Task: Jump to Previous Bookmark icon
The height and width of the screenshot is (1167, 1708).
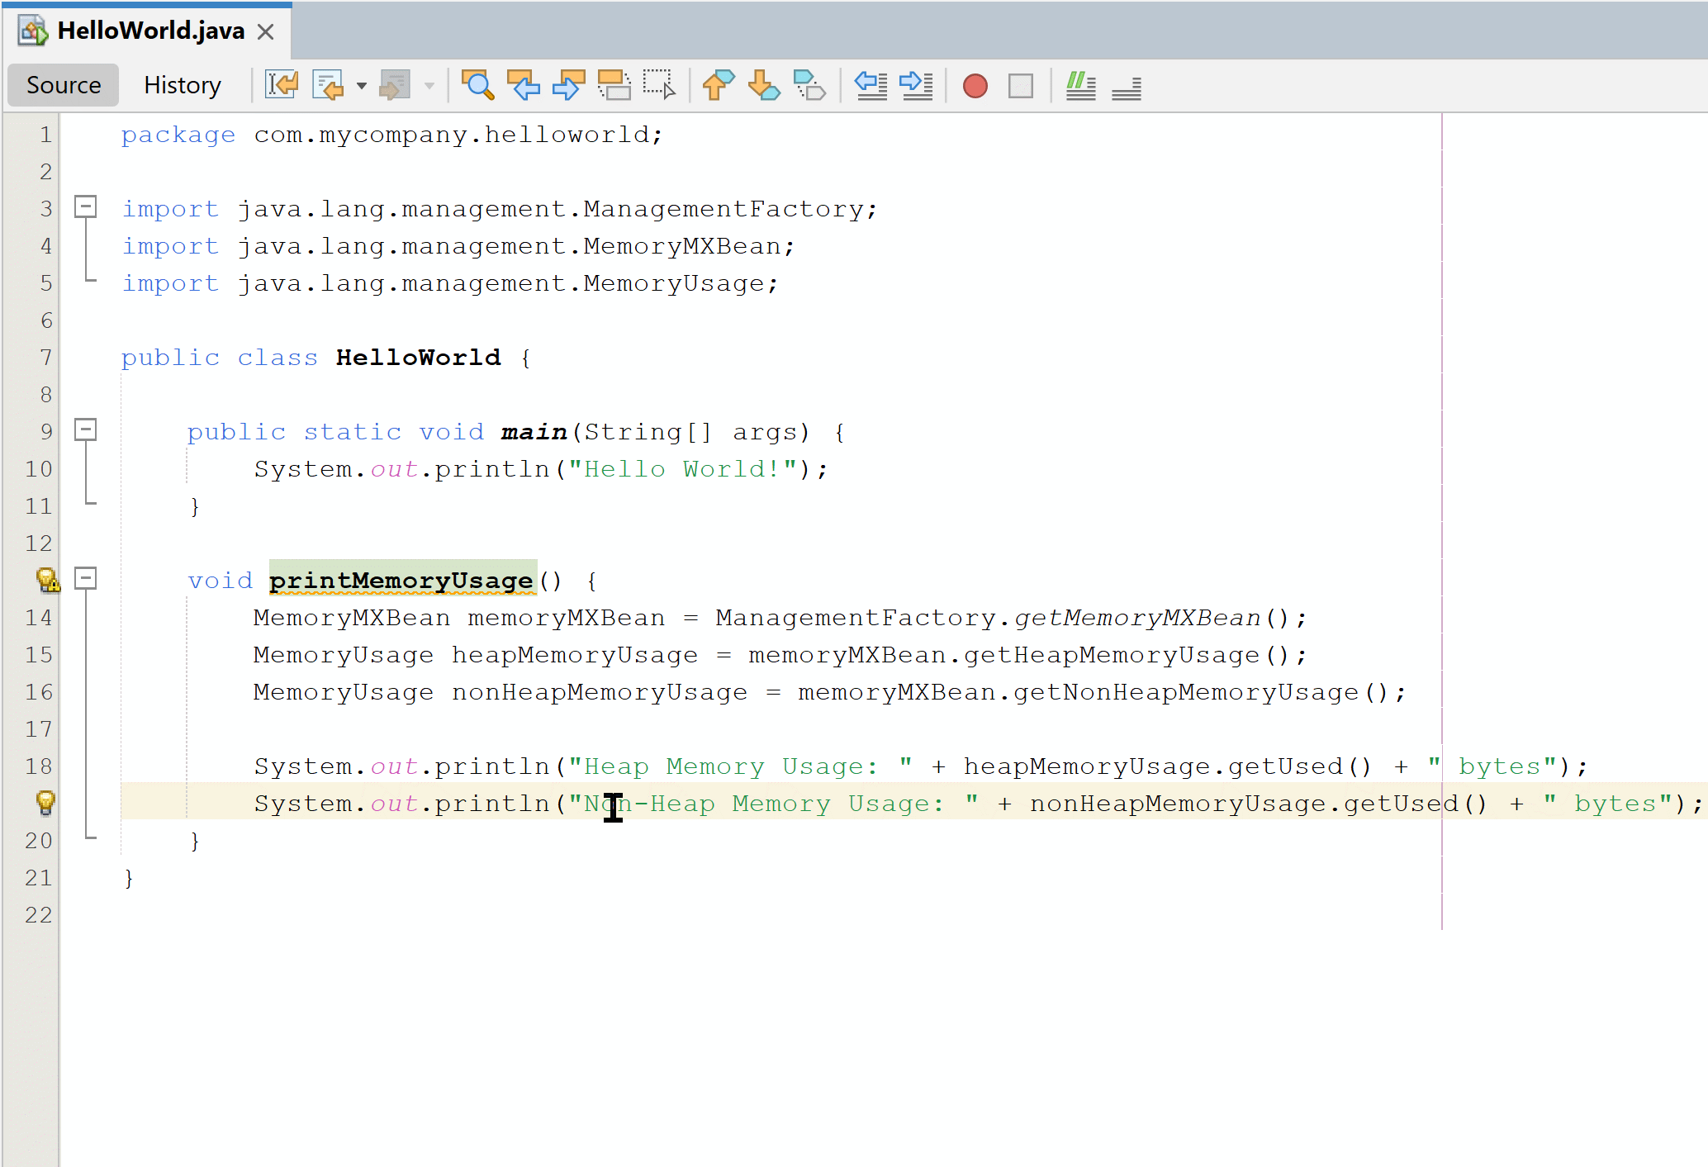Action: pos(718,85)
